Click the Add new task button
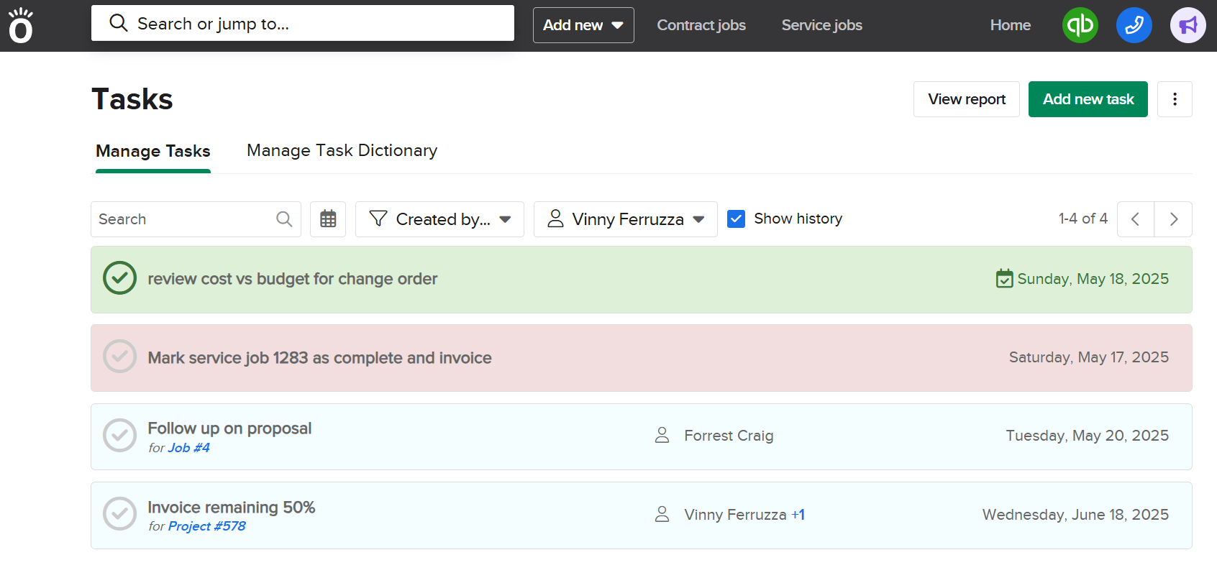 (1088, 99)
